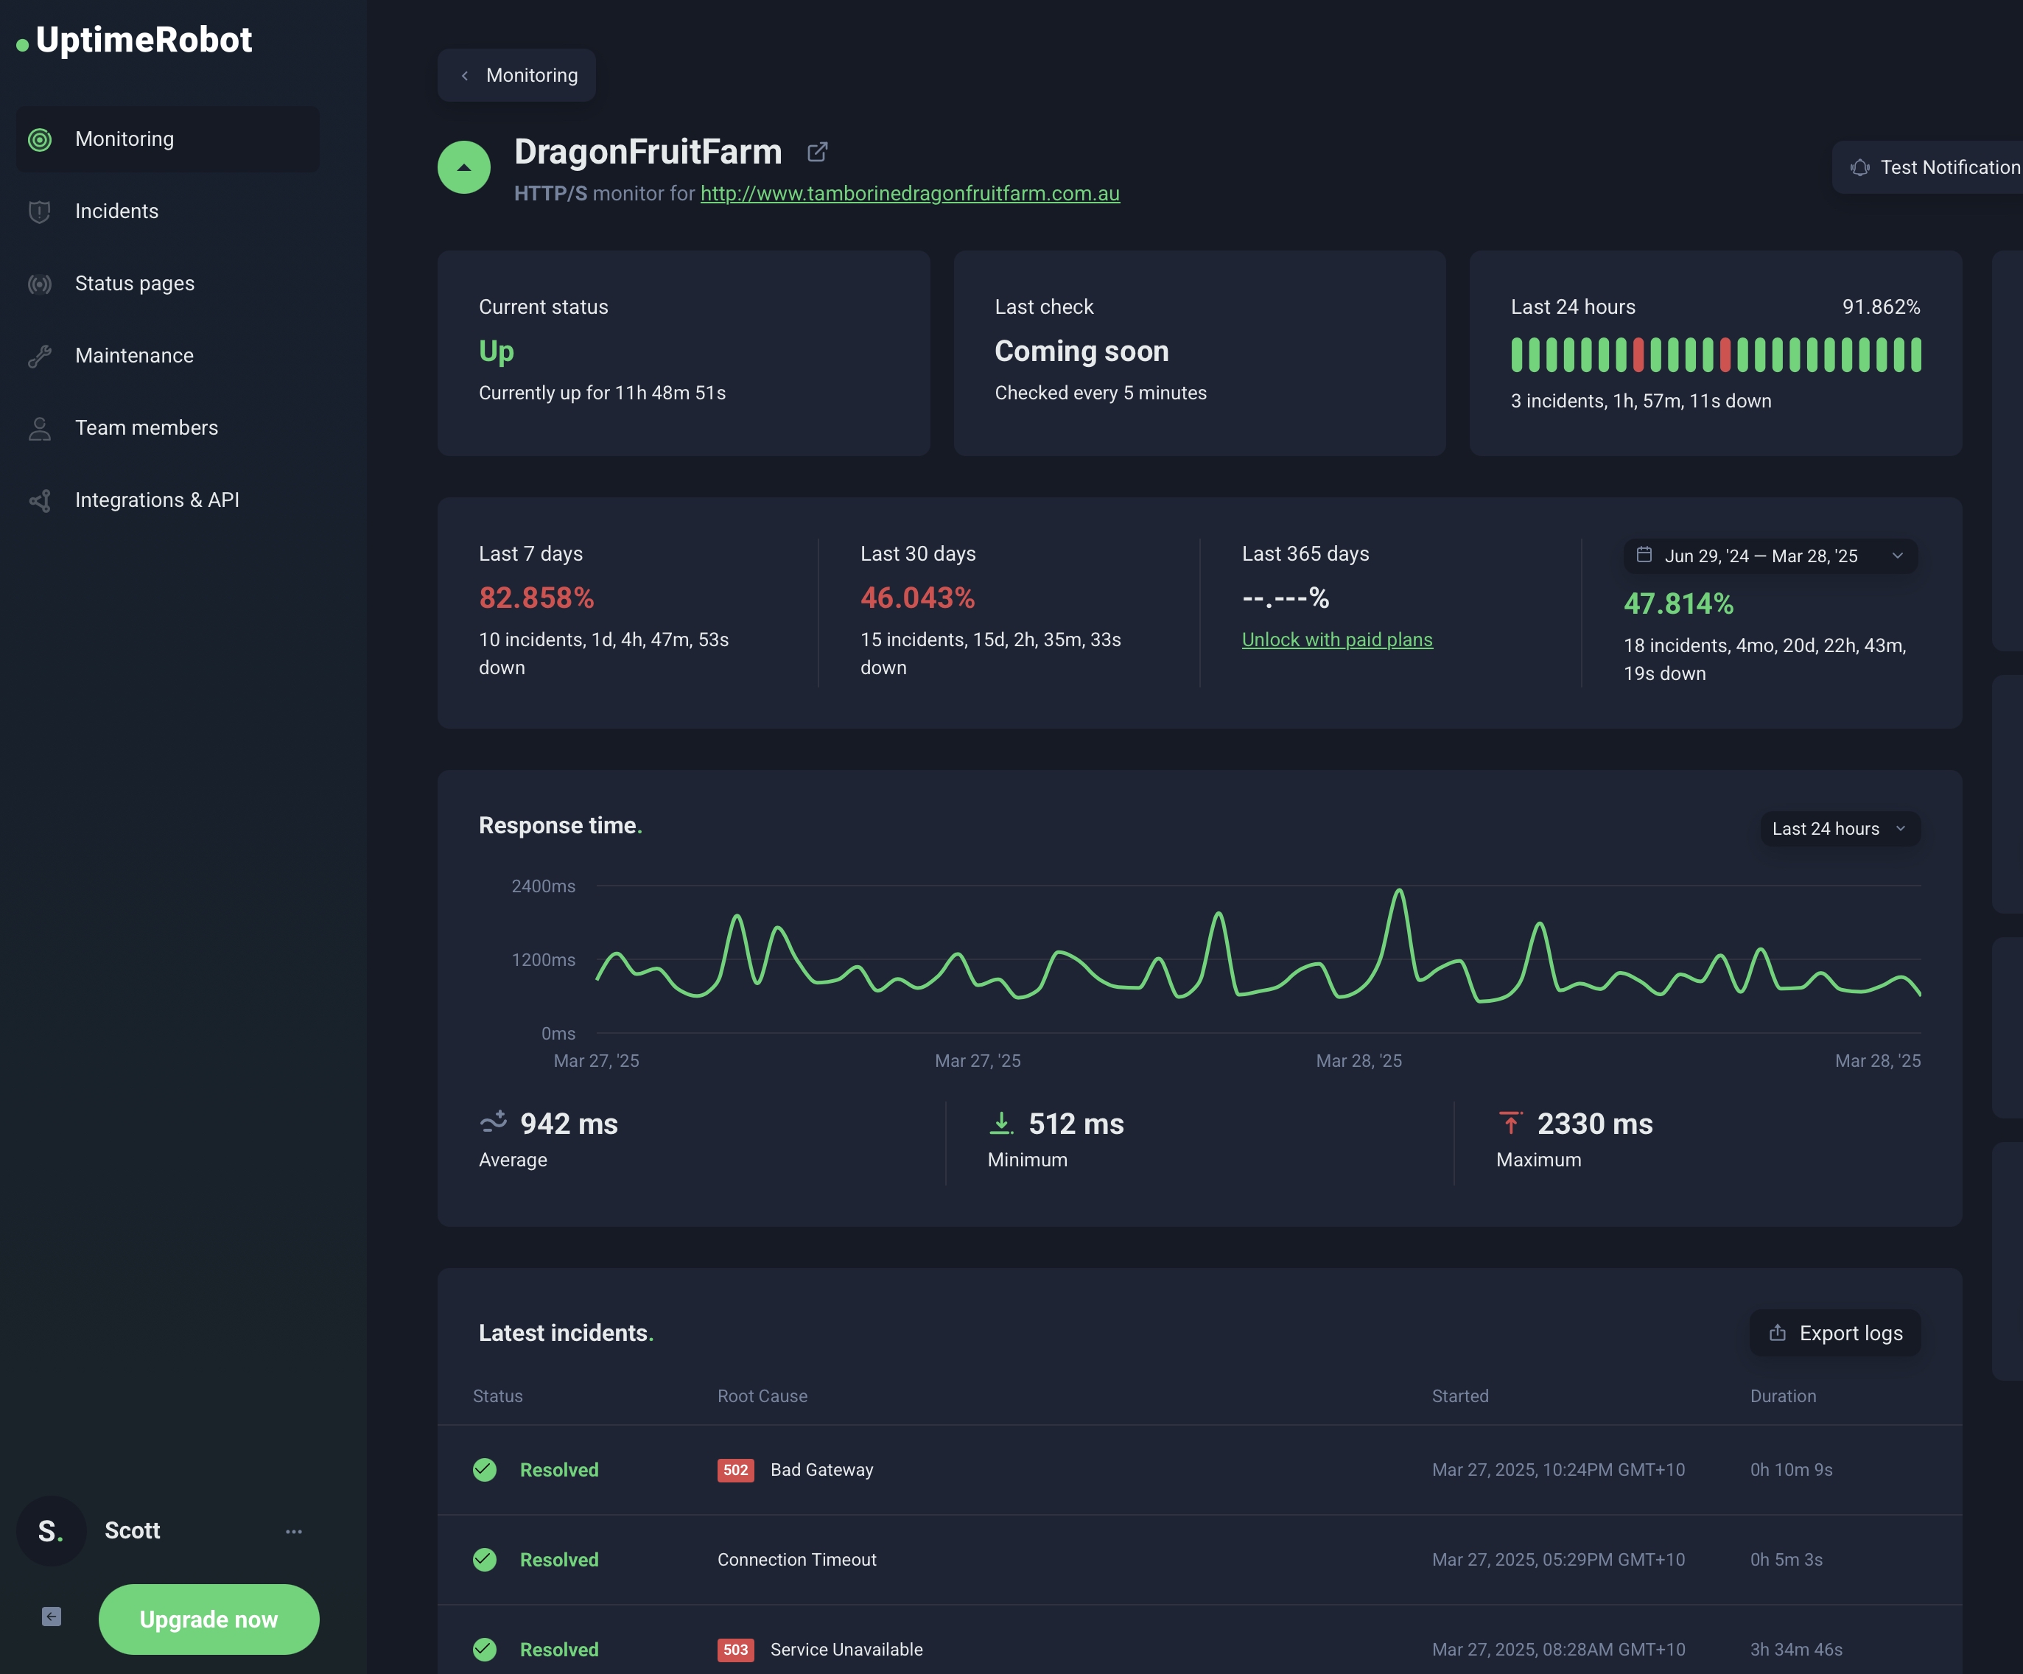
Task: Click the Monitoring back button
Action: pyautogui.click(x=516, y=75)
